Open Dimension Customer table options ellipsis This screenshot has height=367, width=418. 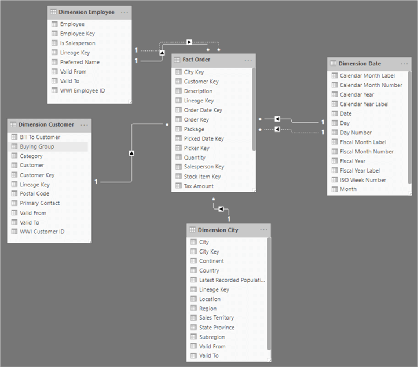click(85, 125)
